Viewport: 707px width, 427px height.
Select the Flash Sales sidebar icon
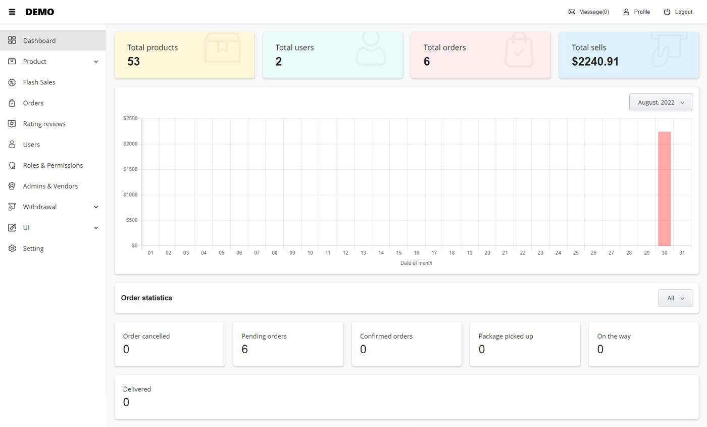pyautogui.click(x=12, y=82)
